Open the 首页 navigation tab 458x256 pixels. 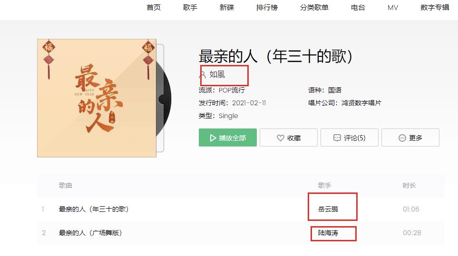[154, 7]
